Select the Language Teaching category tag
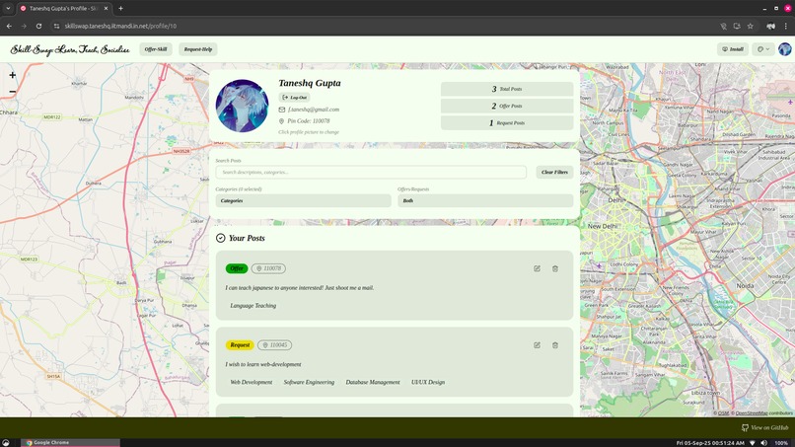This screenshot has height=447, width=795. 253,306
